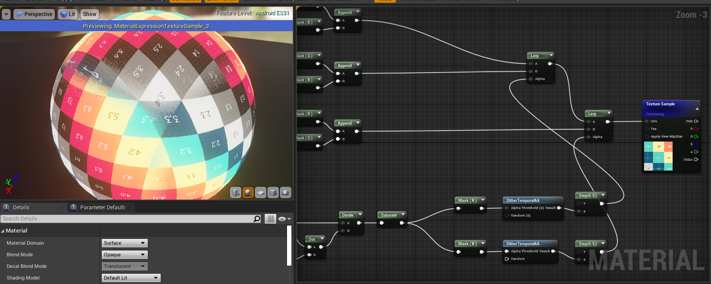711x284 pixels.
Task: Collapse the Material section
Action: tap(3, 231)
